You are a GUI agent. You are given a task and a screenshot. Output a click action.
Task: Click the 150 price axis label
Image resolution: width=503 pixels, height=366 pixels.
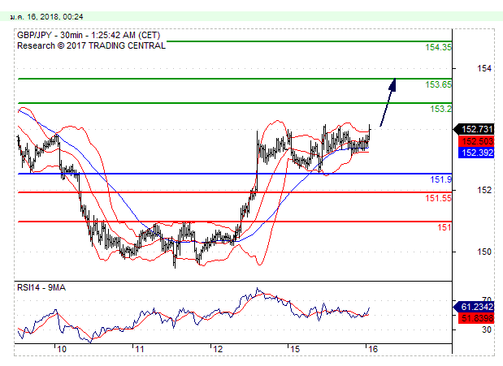[483, 252]
